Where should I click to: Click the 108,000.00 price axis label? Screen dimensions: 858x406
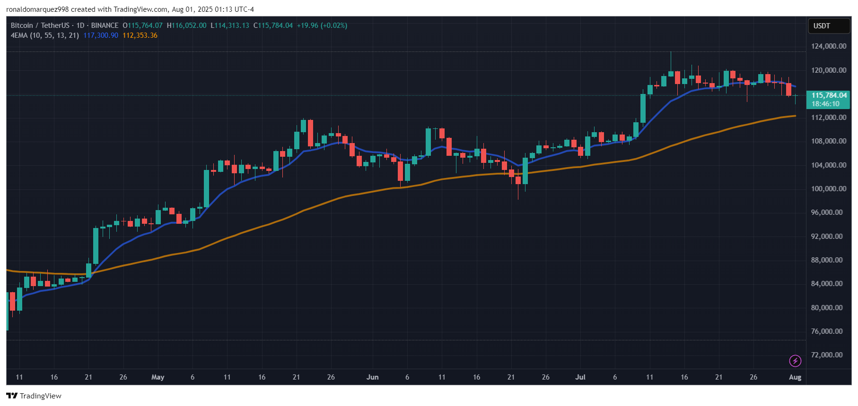tap(829, 141)
